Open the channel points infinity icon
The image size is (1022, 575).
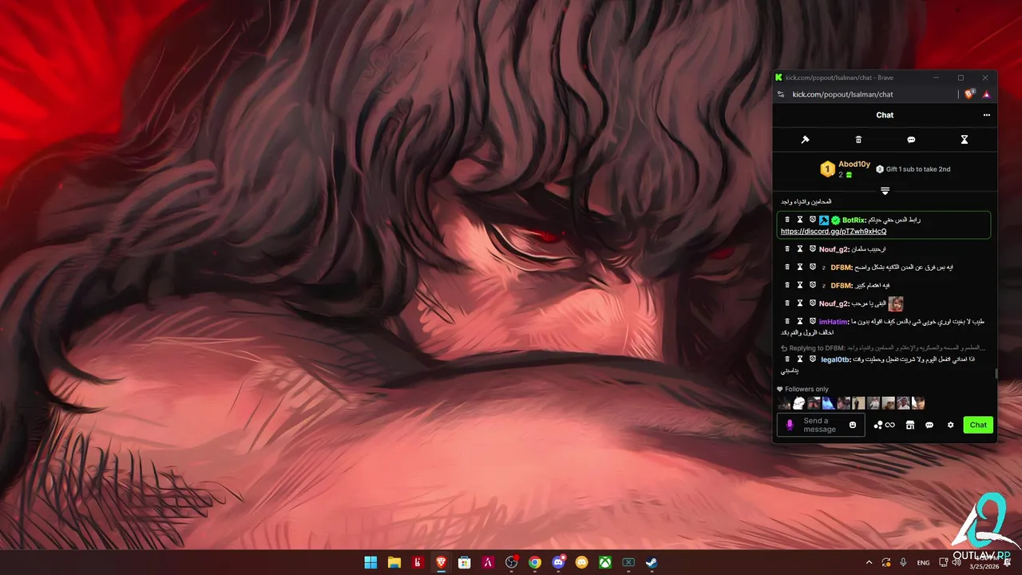pos(884,425)
